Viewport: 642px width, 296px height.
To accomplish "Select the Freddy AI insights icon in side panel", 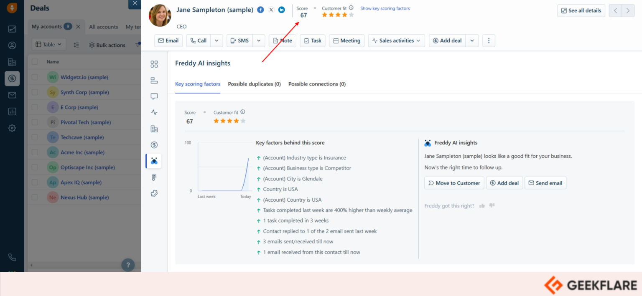I will pyautogui.click(x=154, y=161).
